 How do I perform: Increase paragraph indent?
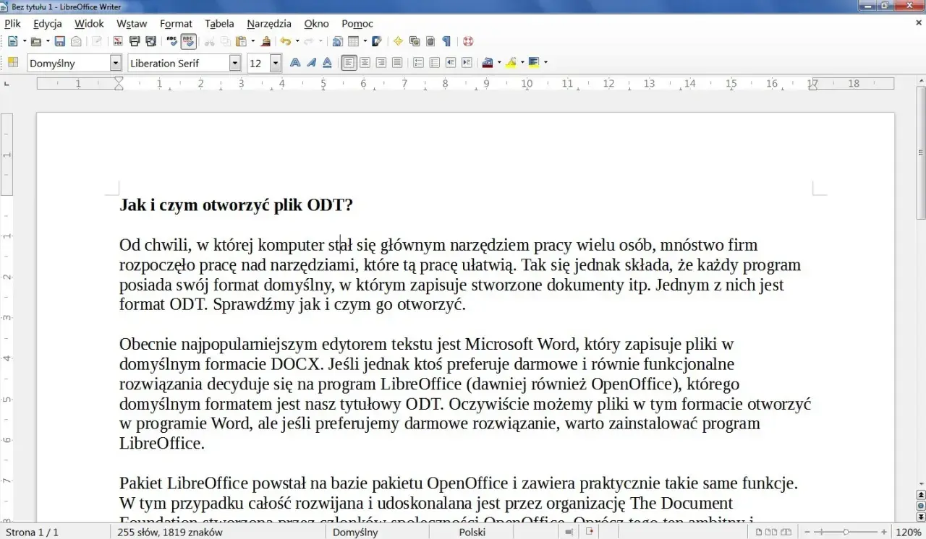[467, 63]
